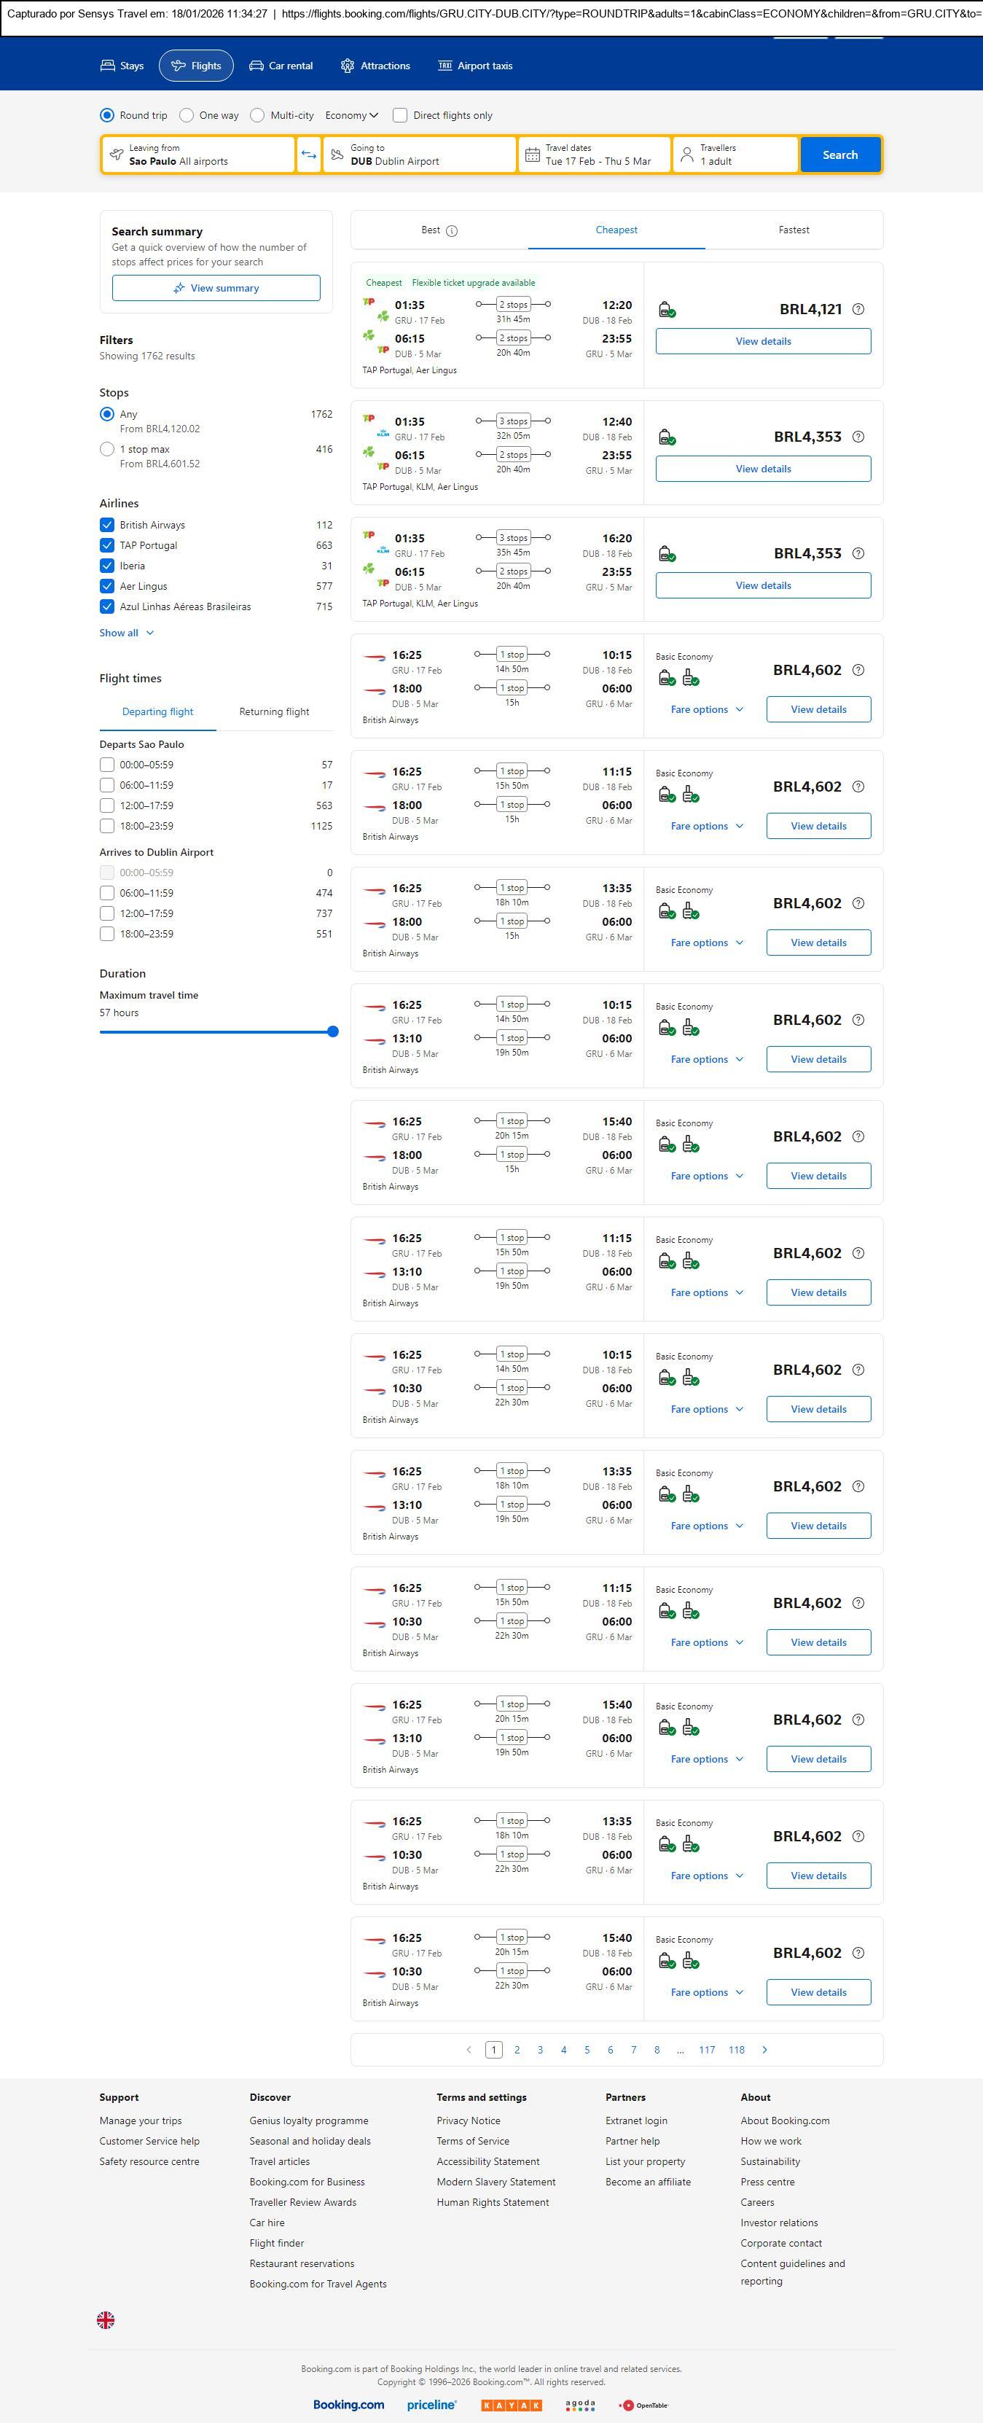Click the View summary button
Viewport: 983px width, 2423px height.
(216, 288)
